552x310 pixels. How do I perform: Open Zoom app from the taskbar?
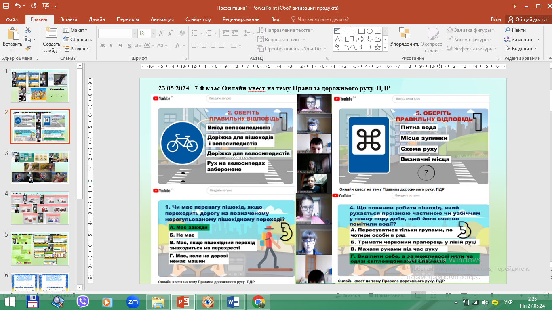click(133, 302)
